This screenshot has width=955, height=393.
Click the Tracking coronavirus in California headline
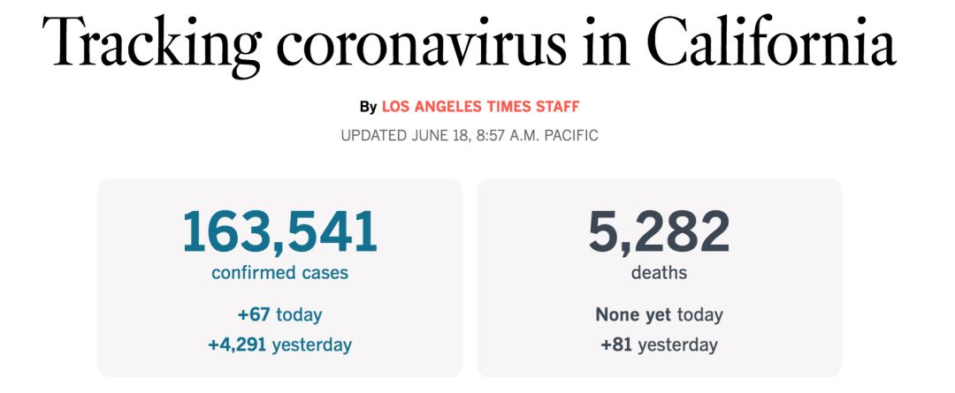(x=470, y=44)
